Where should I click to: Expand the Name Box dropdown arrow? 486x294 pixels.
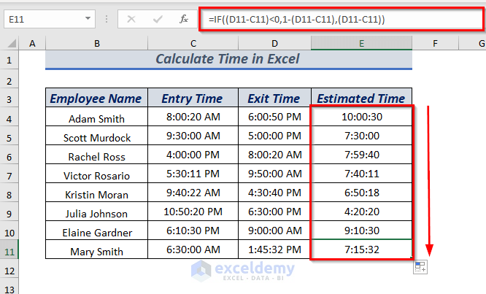(88, 19)
